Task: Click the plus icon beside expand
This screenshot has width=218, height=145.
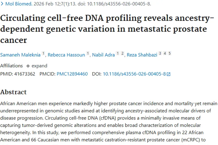Action: click(x=28, y=66)
